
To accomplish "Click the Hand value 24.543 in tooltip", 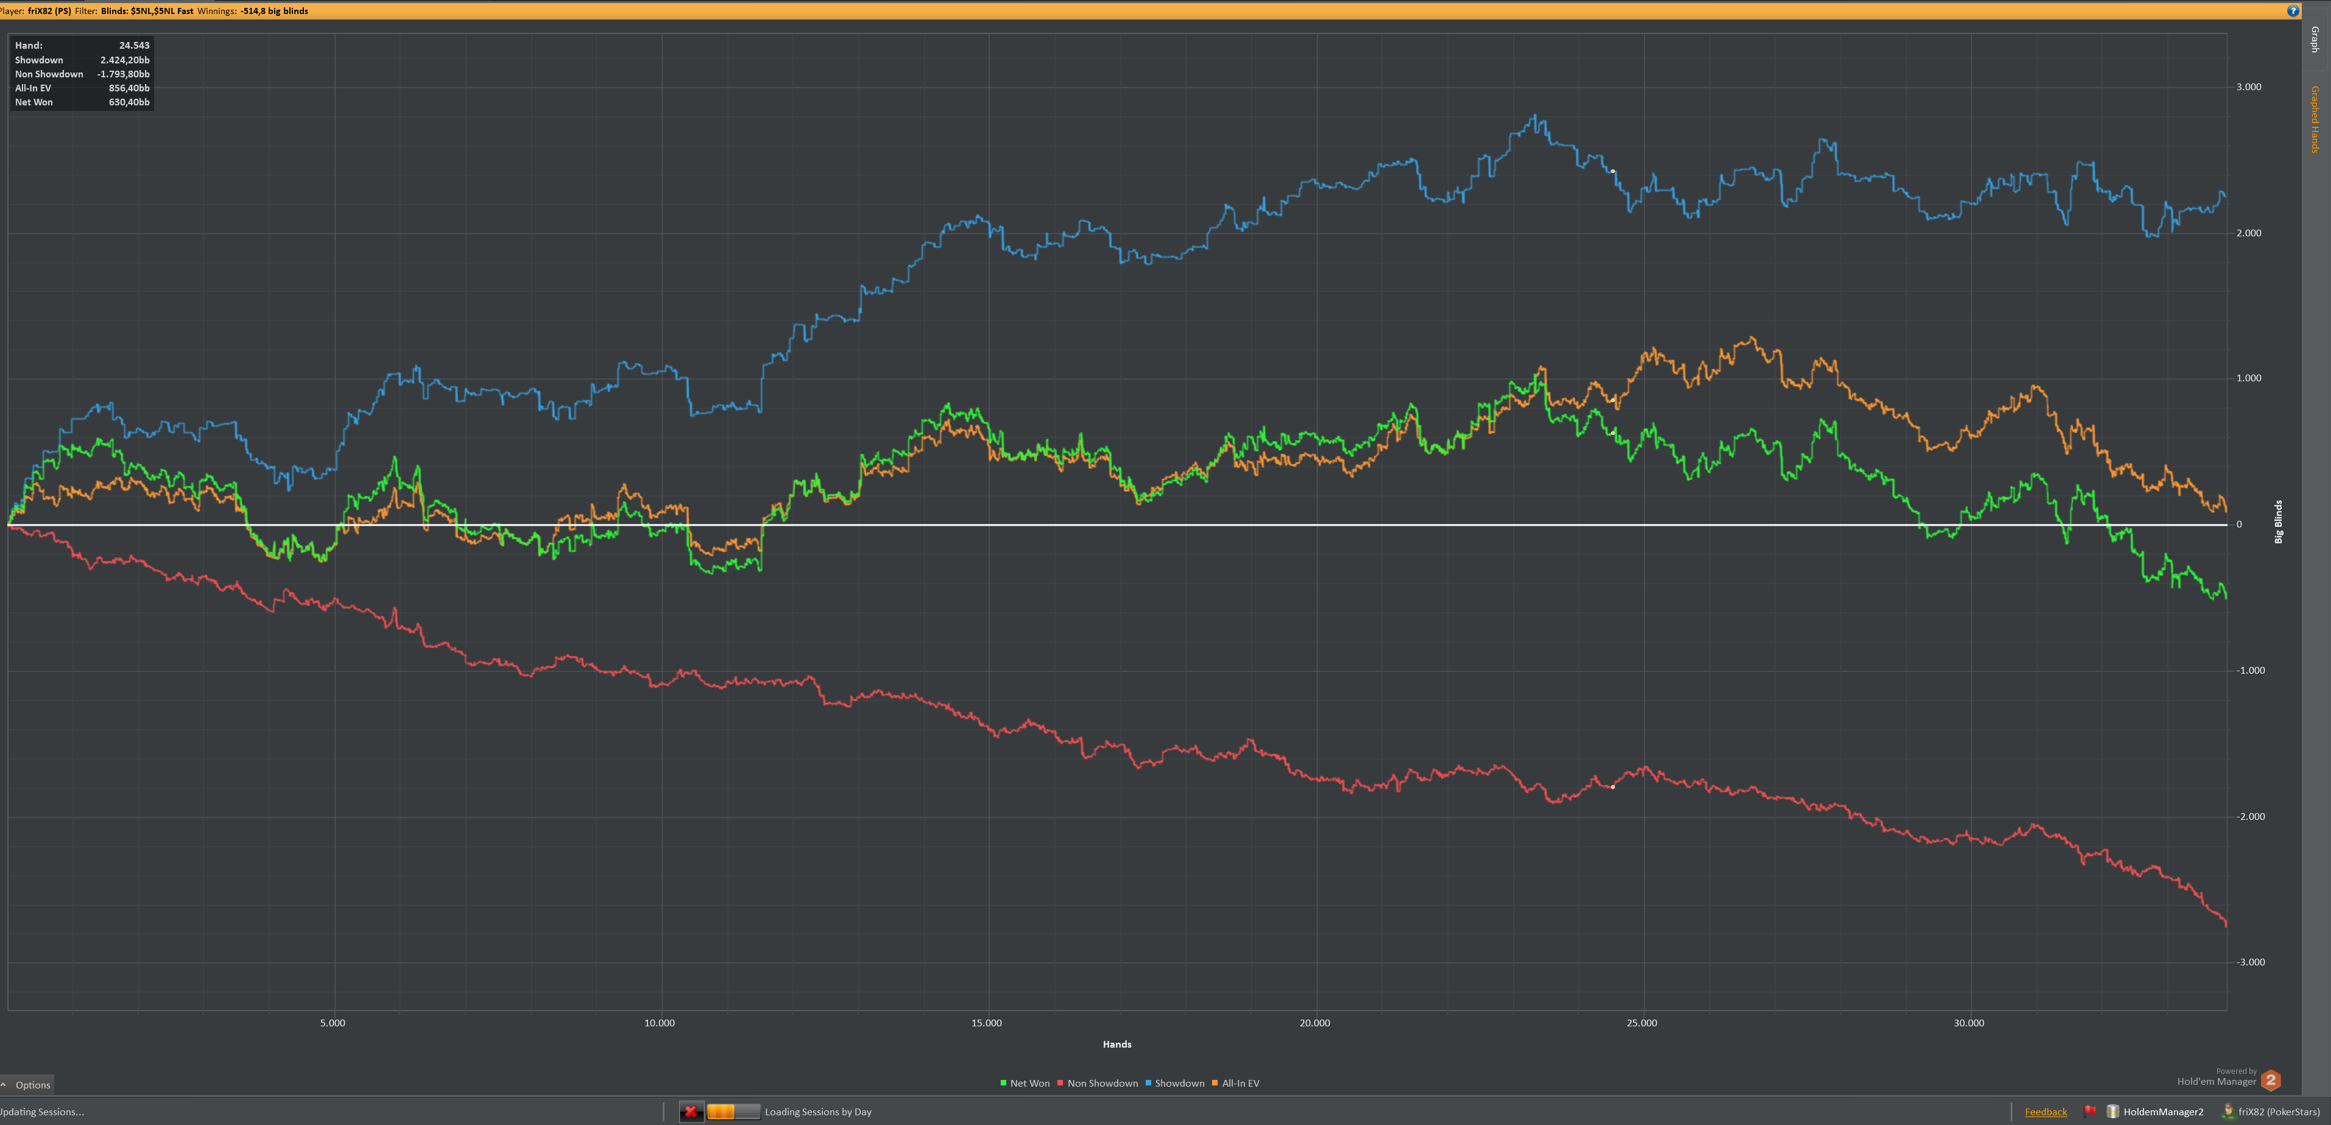I will 135,45.
